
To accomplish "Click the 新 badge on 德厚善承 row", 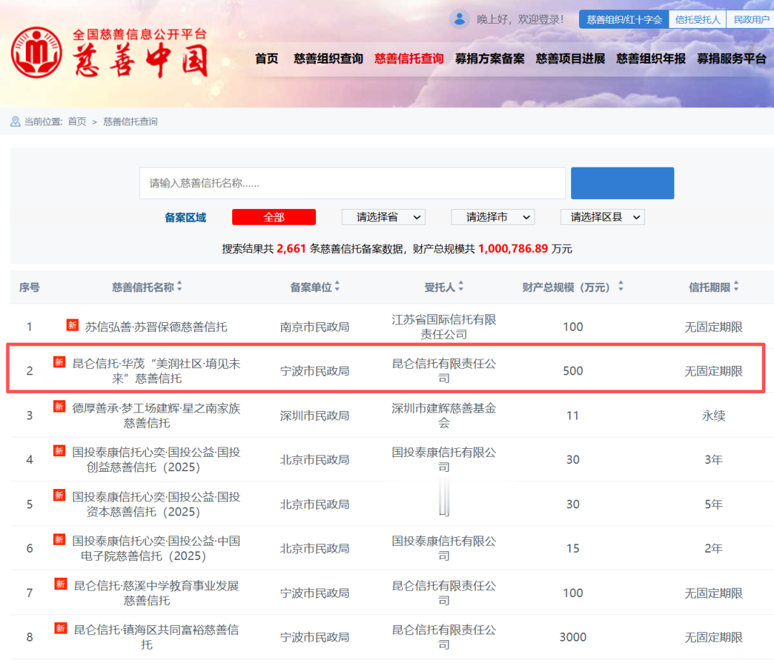I will pyautogui.click(x=59, y=407).
